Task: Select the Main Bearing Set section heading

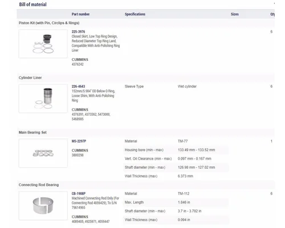Action: pyautogui.click(x=32, y=132)
